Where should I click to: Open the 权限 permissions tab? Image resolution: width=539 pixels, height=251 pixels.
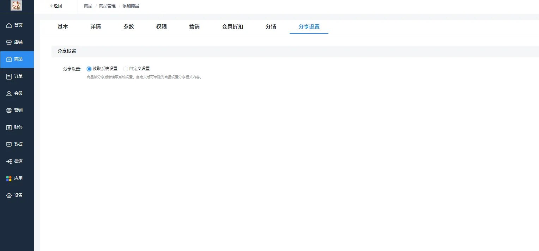(162, 27)
